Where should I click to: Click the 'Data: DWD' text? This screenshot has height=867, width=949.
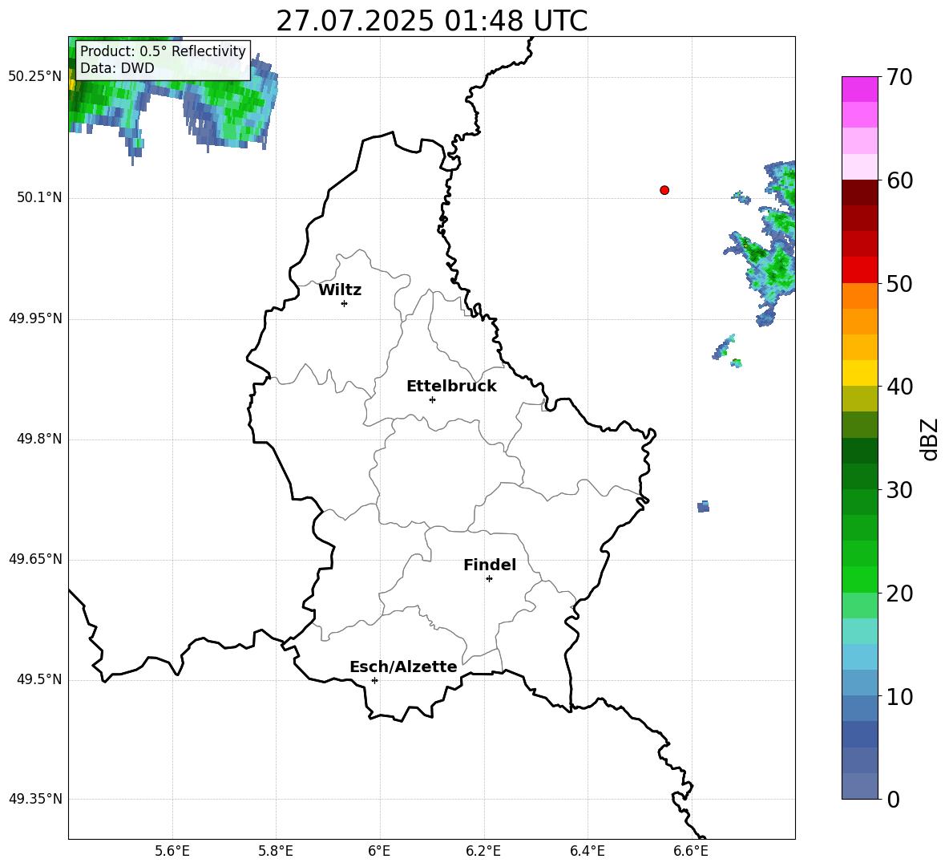coord(117,68)
